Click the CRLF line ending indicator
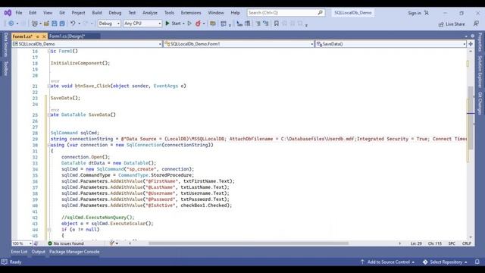The height and width of the screenshot is (273, 485). 467,243
